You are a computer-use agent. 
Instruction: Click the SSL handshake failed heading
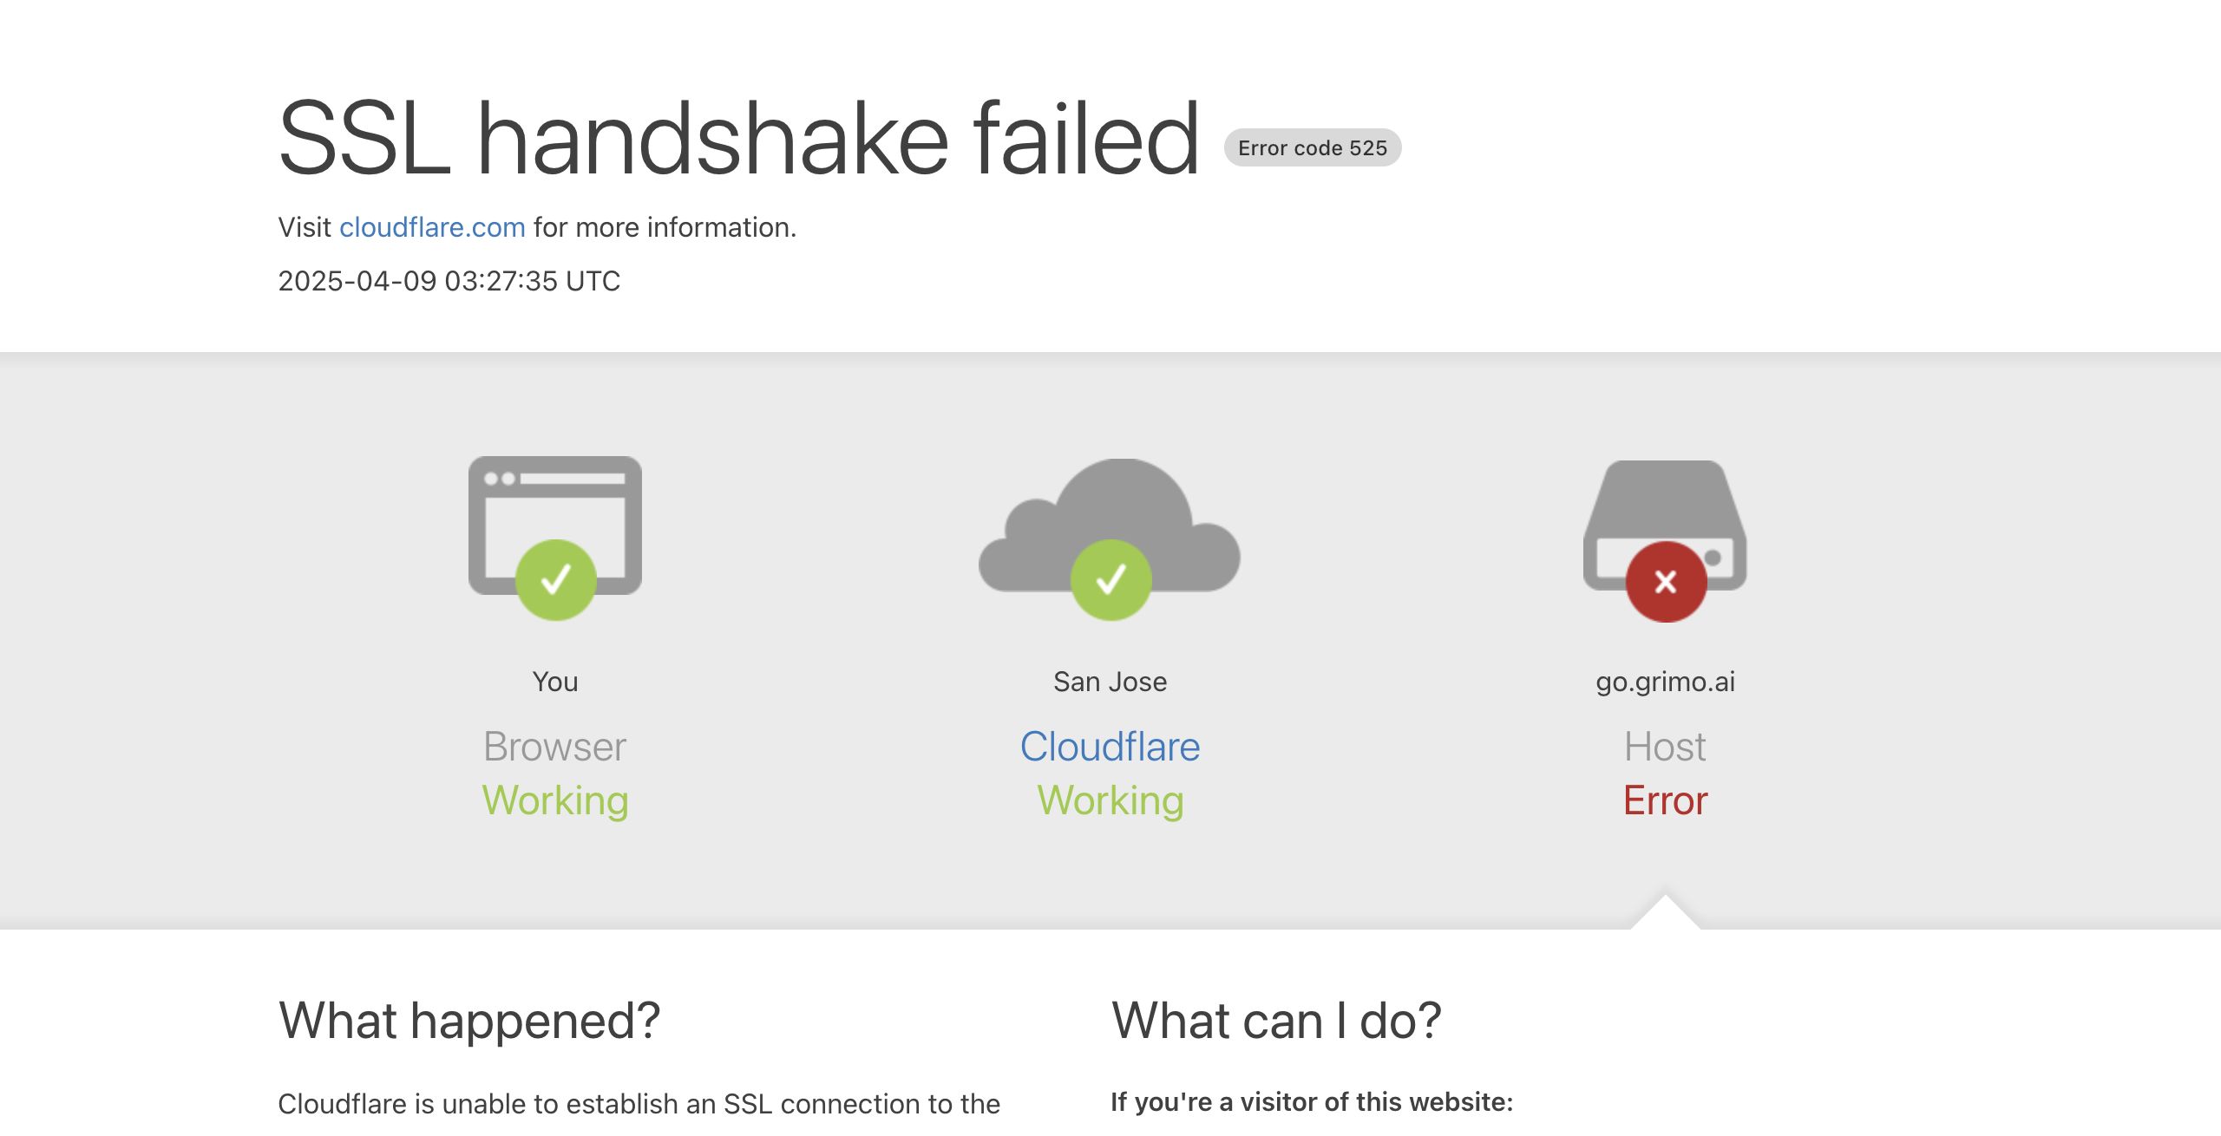[x=738, y=139]
